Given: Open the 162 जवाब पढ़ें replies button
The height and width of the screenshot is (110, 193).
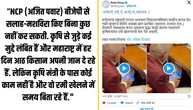Looking at the screenshot, I should (x=146, y=108).
